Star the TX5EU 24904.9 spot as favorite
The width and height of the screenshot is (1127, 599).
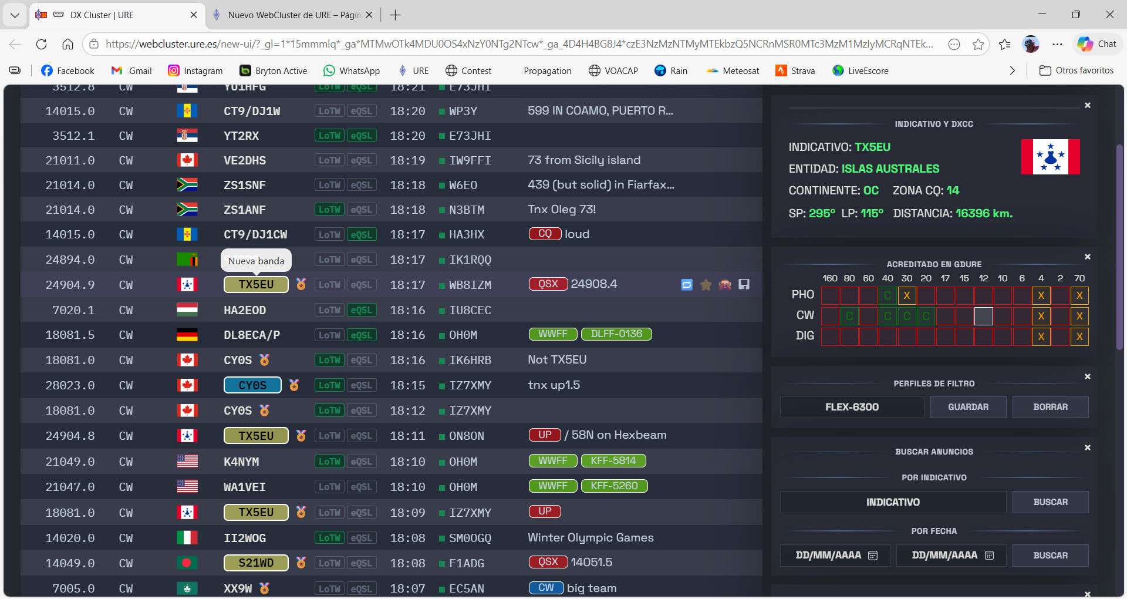tap(706, 285)
